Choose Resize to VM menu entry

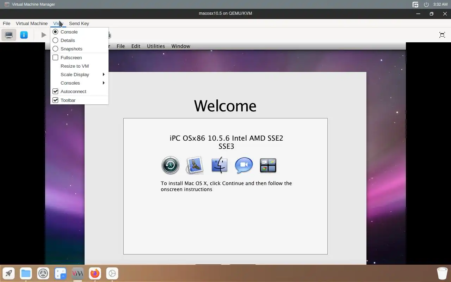click(x=79, y=66)
